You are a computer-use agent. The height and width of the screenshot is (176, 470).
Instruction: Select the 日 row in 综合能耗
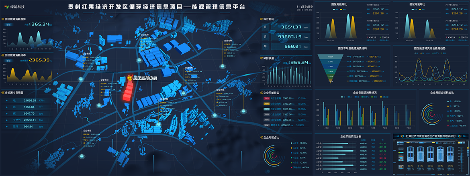click(286, 27)
